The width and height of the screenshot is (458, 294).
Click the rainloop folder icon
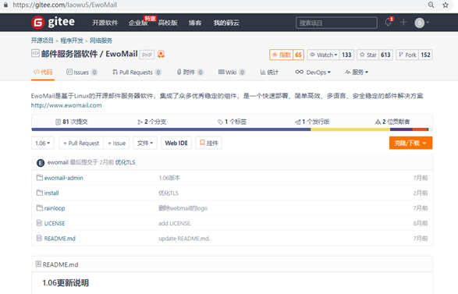(40, 208)
